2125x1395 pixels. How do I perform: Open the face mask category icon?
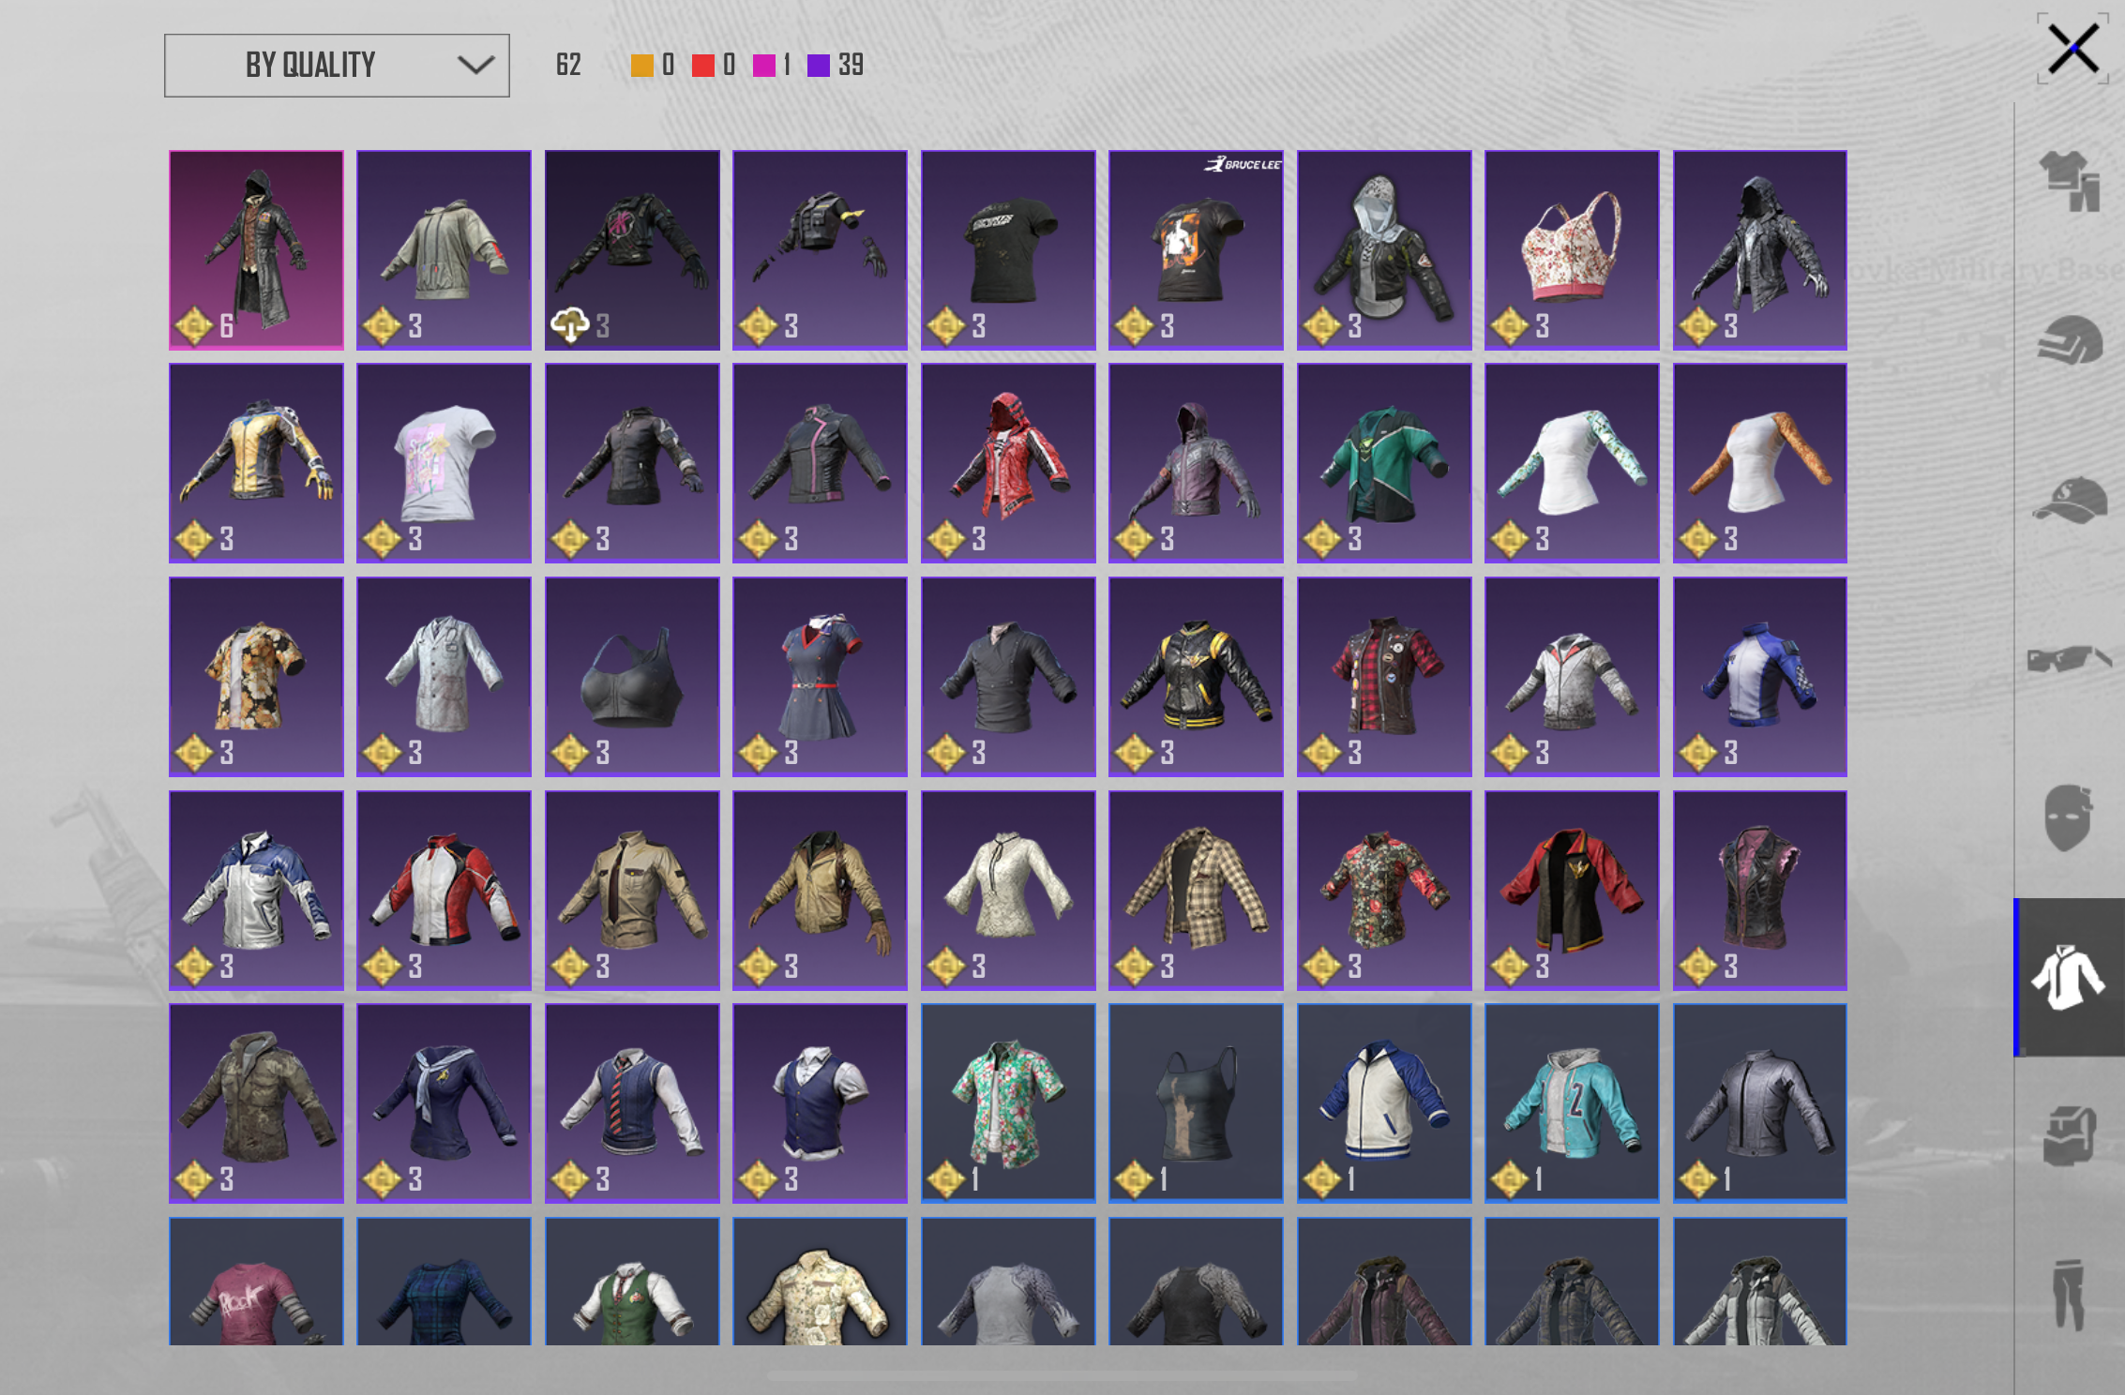pos(2069,817)
